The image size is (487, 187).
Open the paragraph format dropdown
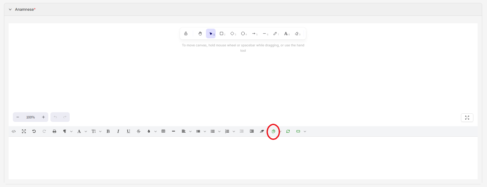pos(65,131)
